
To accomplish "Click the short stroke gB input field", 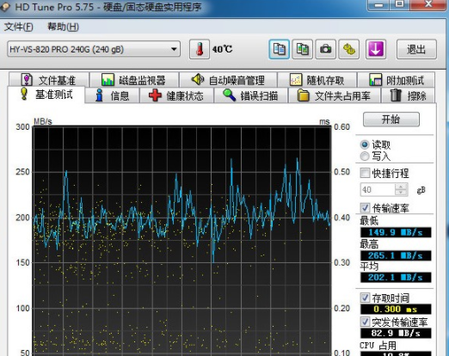I will pyautogui.click(x=378, y=189).
